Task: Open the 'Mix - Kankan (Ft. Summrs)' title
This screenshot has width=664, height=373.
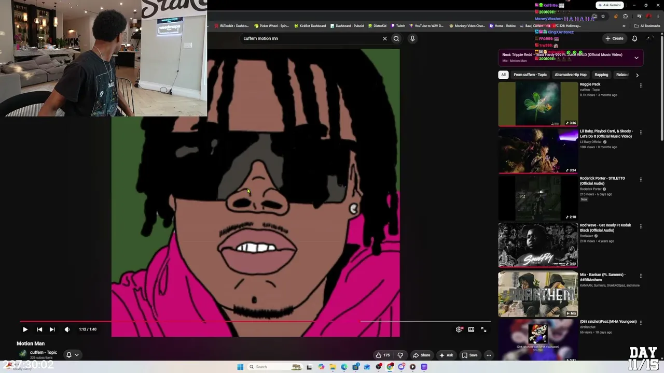Action: coord(603,277)
